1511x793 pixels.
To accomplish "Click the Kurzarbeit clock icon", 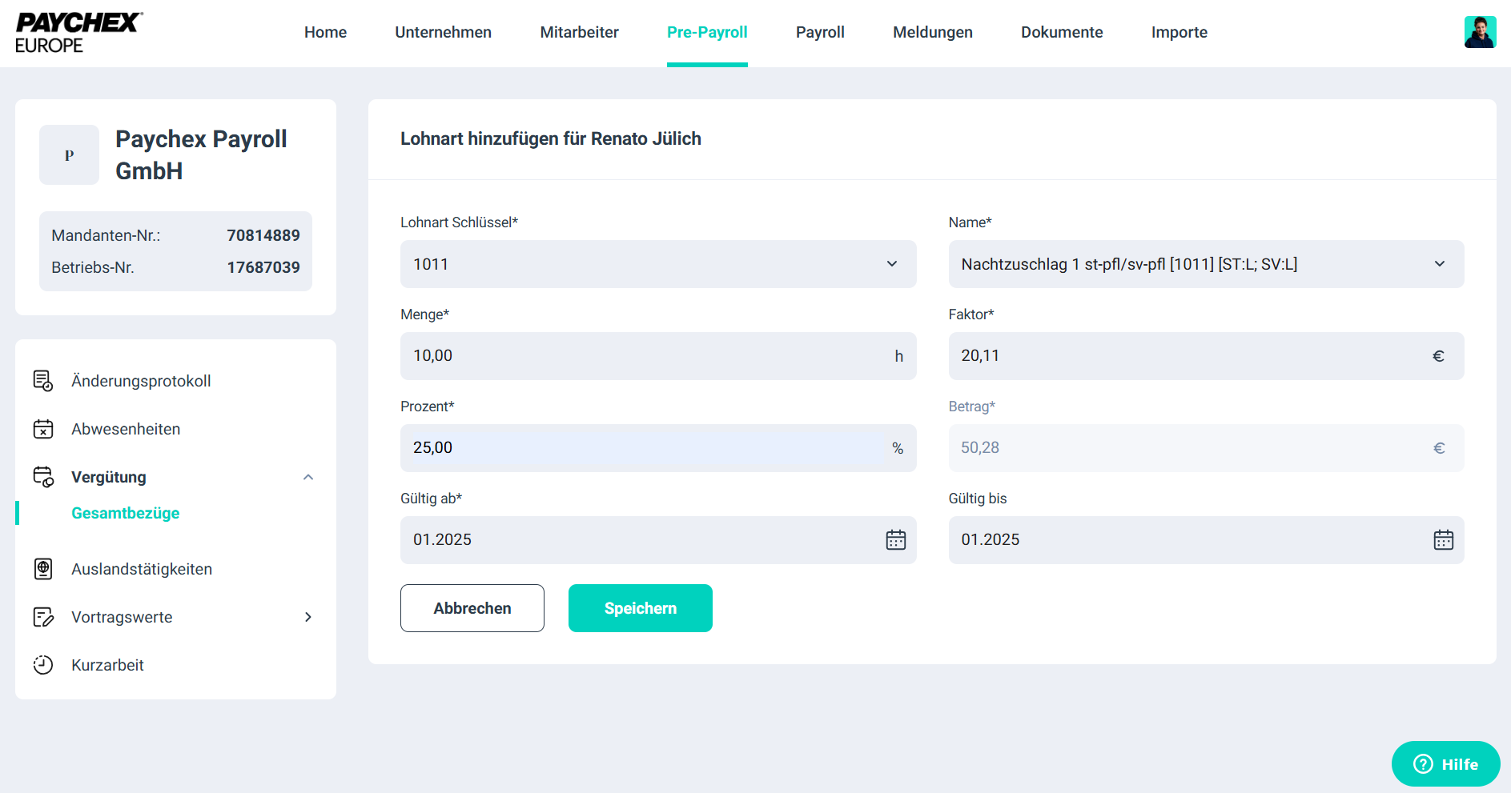I will tap(43, 665).
